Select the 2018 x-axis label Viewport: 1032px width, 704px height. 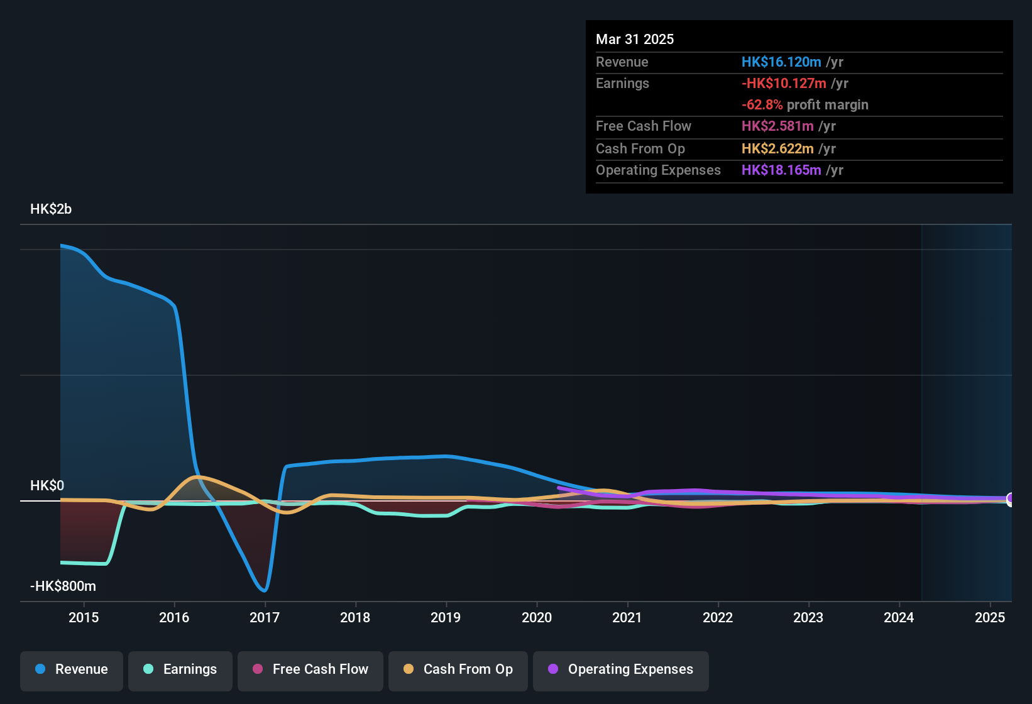click(x=355, y=617)
